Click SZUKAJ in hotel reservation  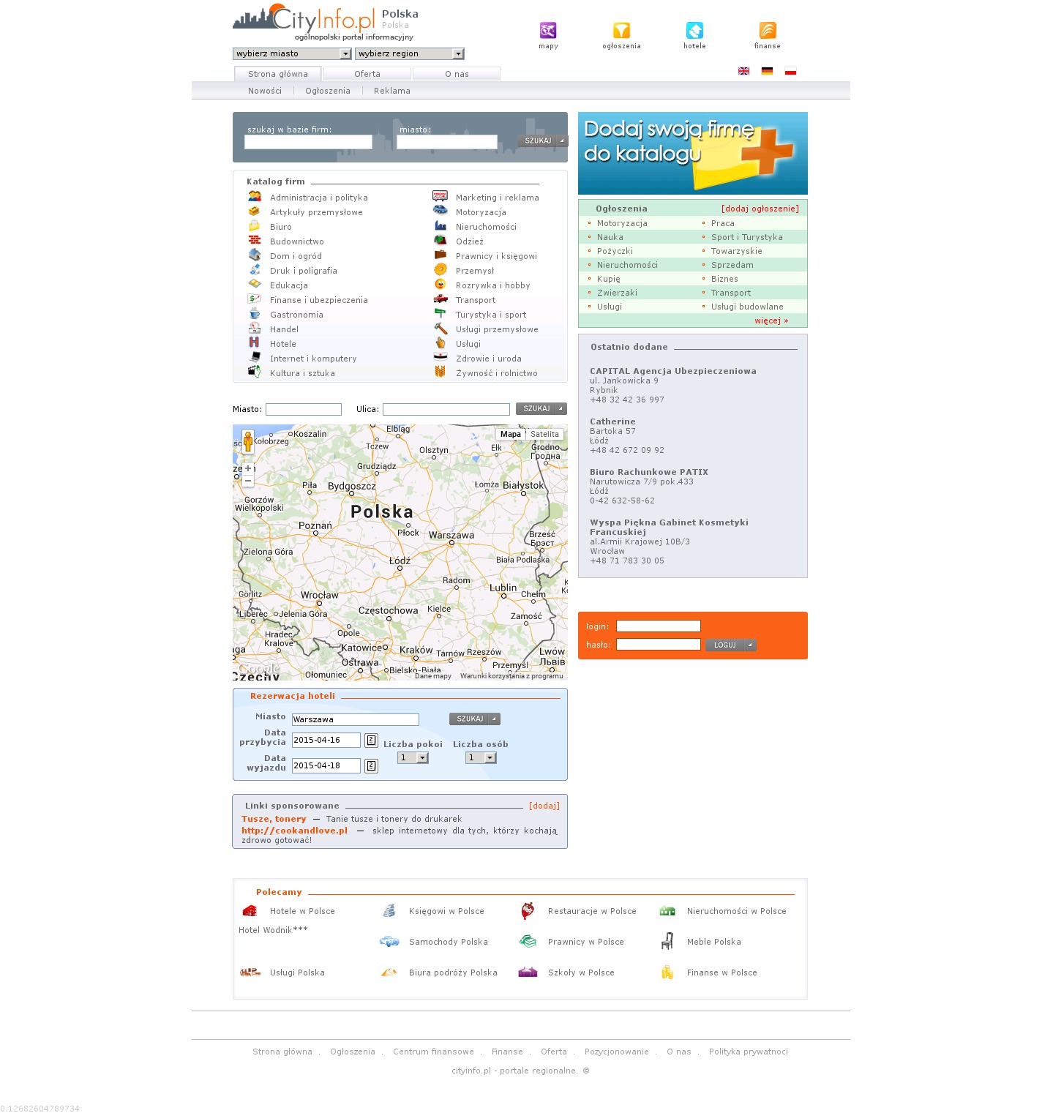475,719
